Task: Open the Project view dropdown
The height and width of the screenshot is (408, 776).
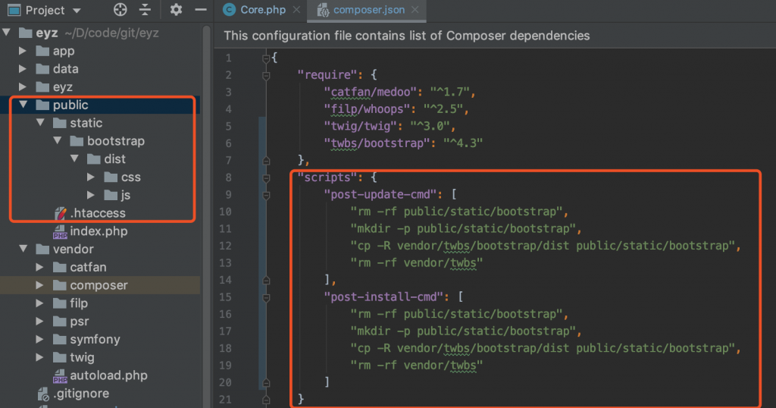Action: pyautogui.click(x=77, y=11)
